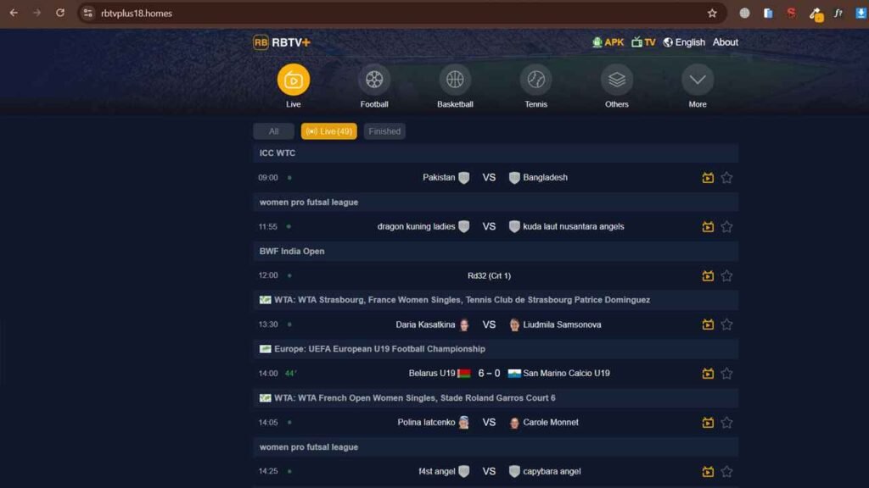The image size is (869, 488).
Task: Open UEFA European U19 Football Championship header
Action: (x=496, y=349)
